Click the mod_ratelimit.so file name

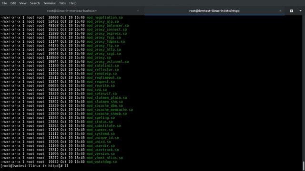tap(103, 66)
